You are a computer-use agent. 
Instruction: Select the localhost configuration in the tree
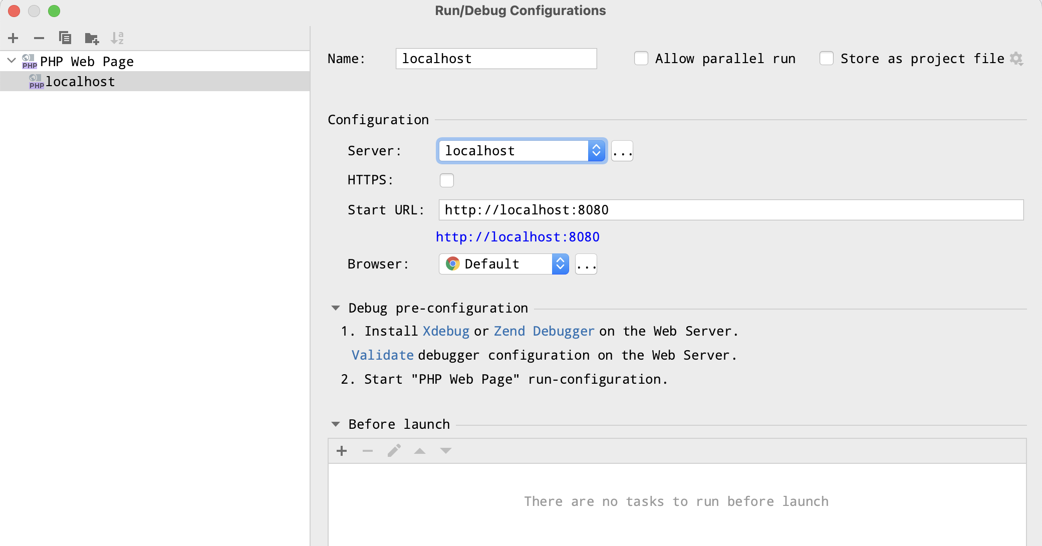(80, 81)
